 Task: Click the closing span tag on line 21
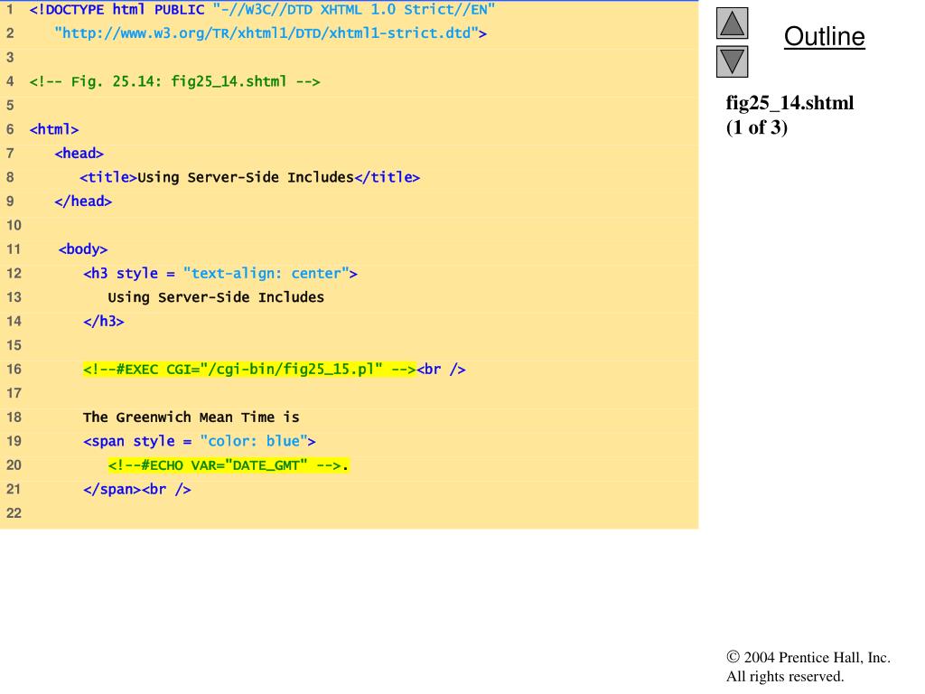click(112, 489)
